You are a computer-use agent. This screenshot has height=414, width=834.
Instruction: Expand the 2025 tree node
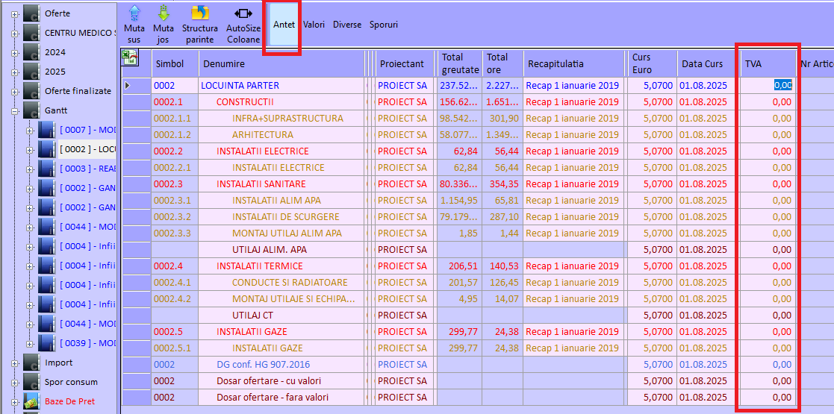(16, 72)
